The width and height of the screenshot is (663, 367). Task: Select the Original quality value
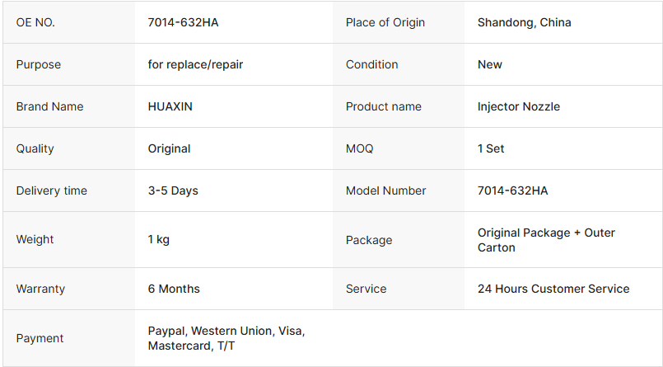coord(169,148)
